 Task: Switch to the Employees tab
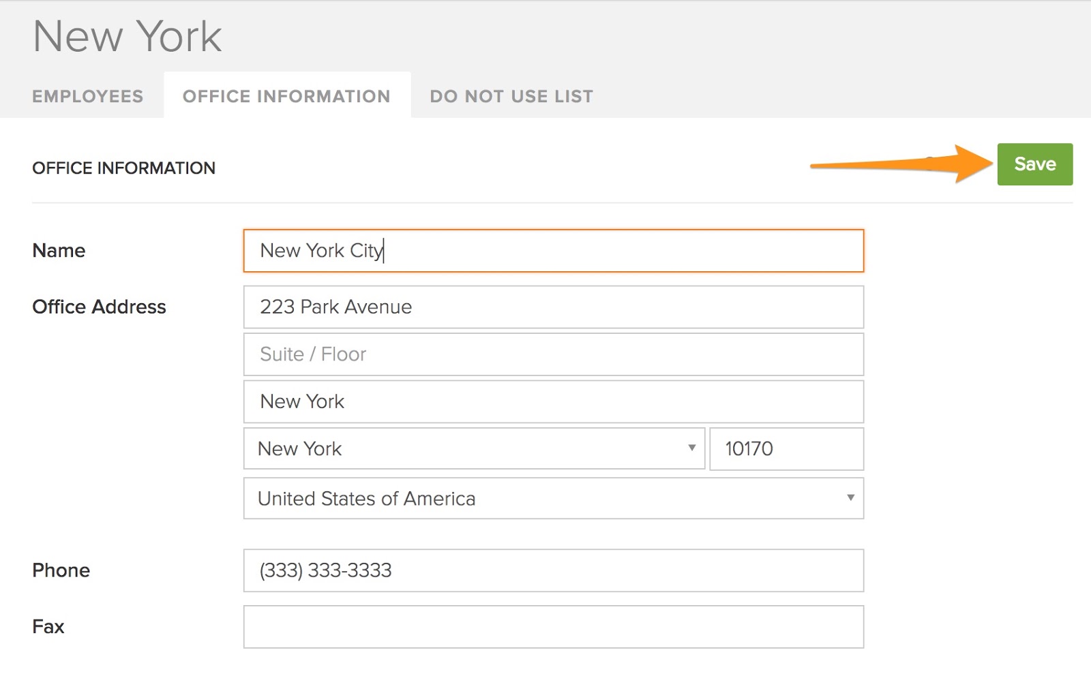coord(87,96)
